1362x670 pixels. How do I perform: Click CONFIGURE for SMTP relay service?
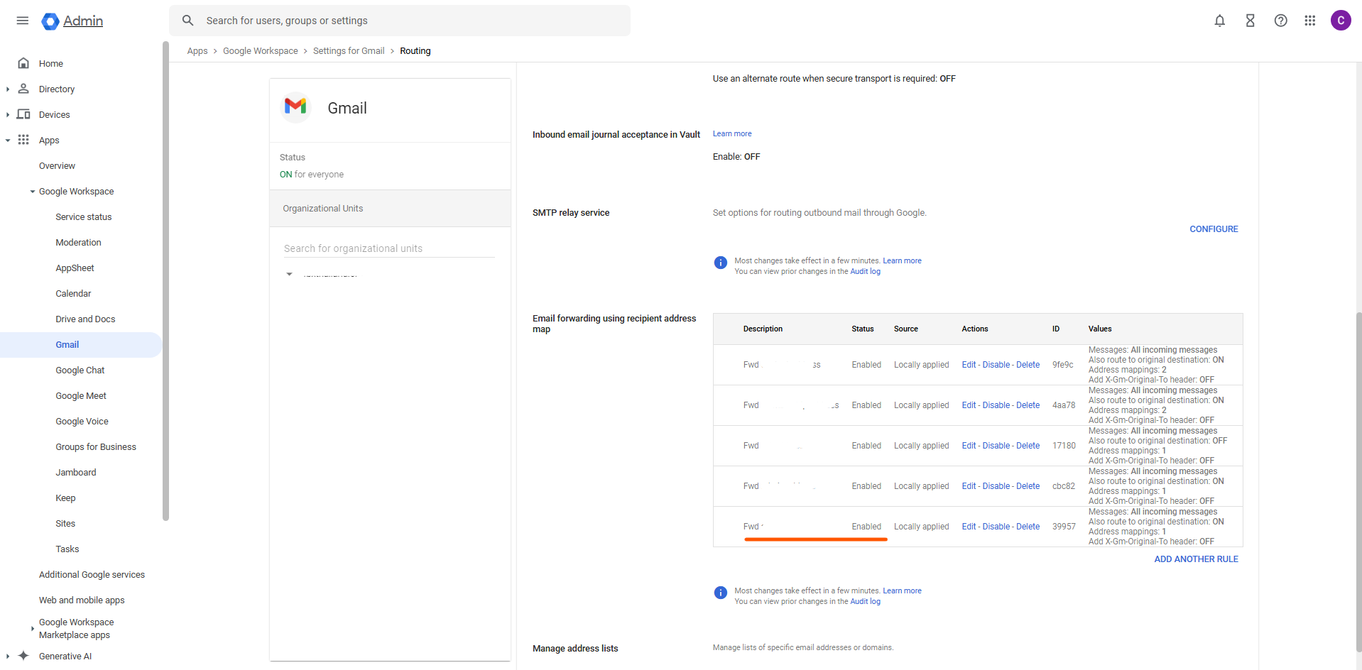tap(1214, 229)
